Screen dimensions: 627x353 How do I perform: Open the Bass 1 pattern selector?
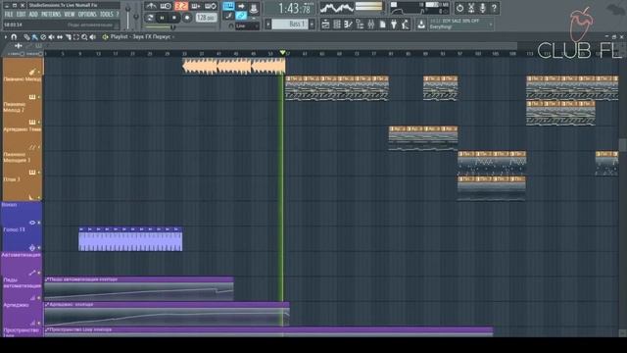pyautogui.click(x=291, y=25)
